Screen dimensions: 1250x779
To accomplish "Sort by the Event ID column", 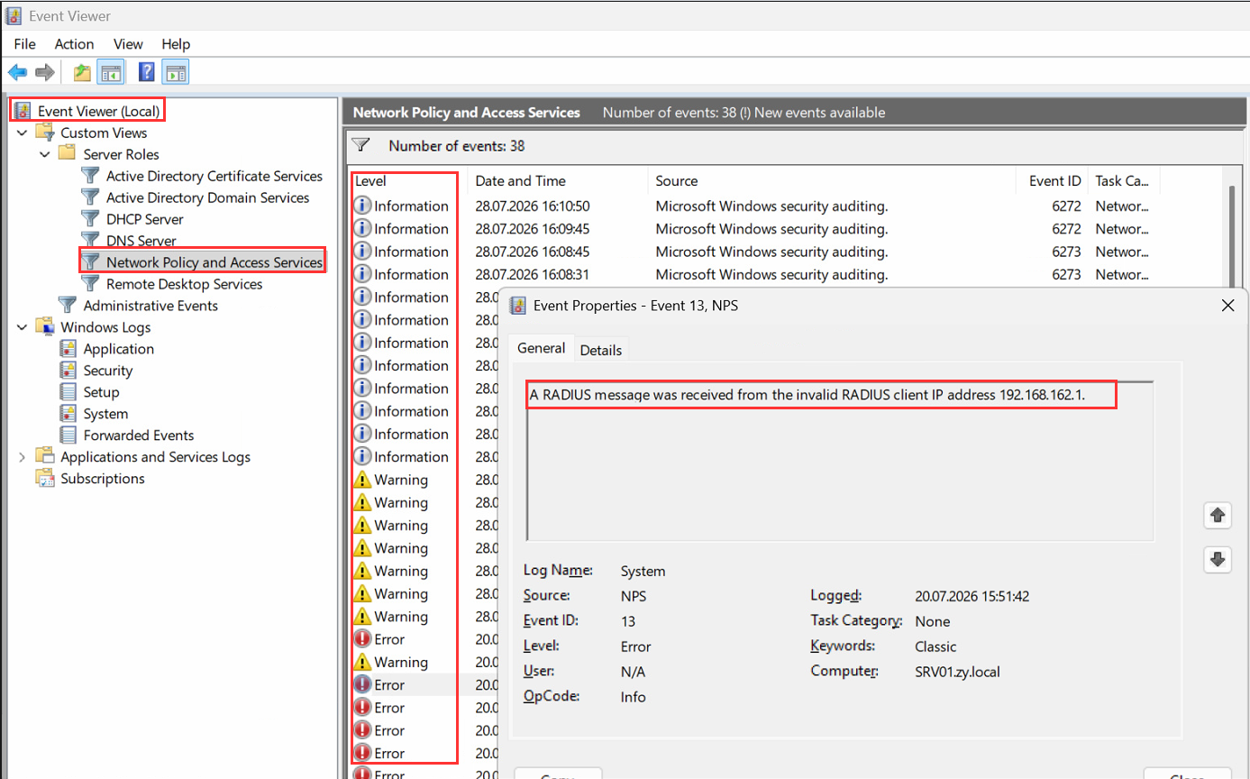I will click(x=1052, y=181).
